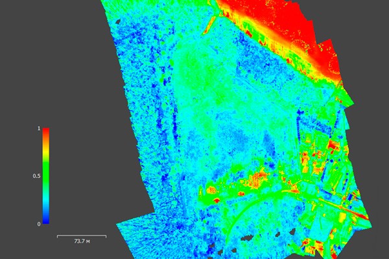389x259 pixels.
Task: Click the legend label '0'
Action: (39, 224)
